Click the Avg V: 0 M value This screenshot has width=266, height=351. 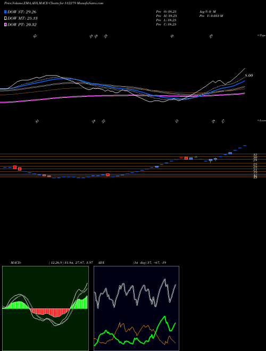tap(207, 11)
